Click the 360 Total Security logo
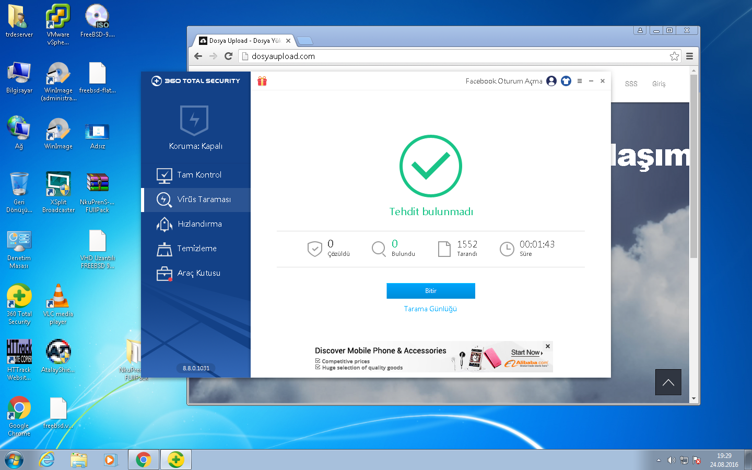The image size is (752, 470). 196,81
